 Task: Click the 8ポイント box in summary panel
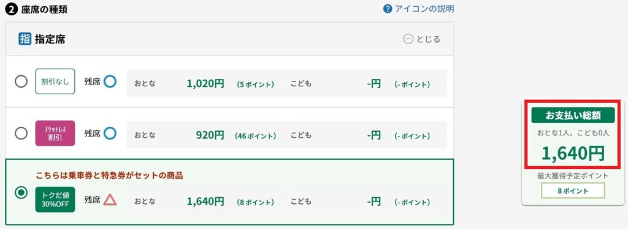point(573,190)
